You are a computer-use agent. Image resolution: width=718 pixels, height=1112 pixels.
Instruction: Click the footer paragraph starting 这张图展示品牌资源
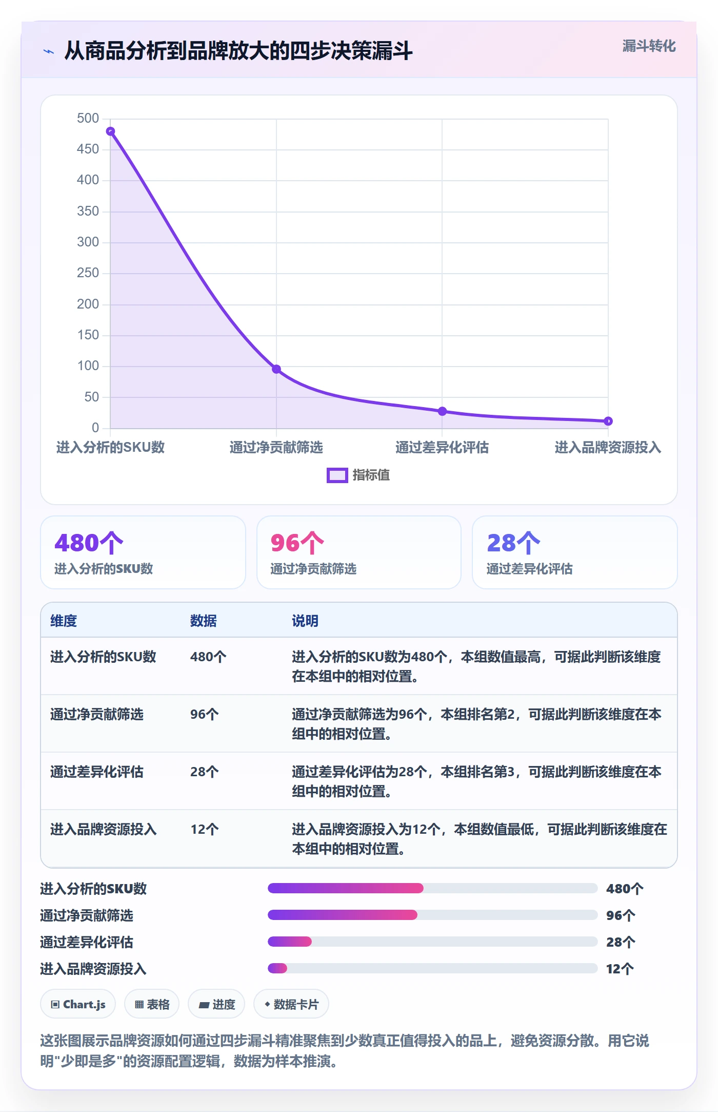point(345,1051)
